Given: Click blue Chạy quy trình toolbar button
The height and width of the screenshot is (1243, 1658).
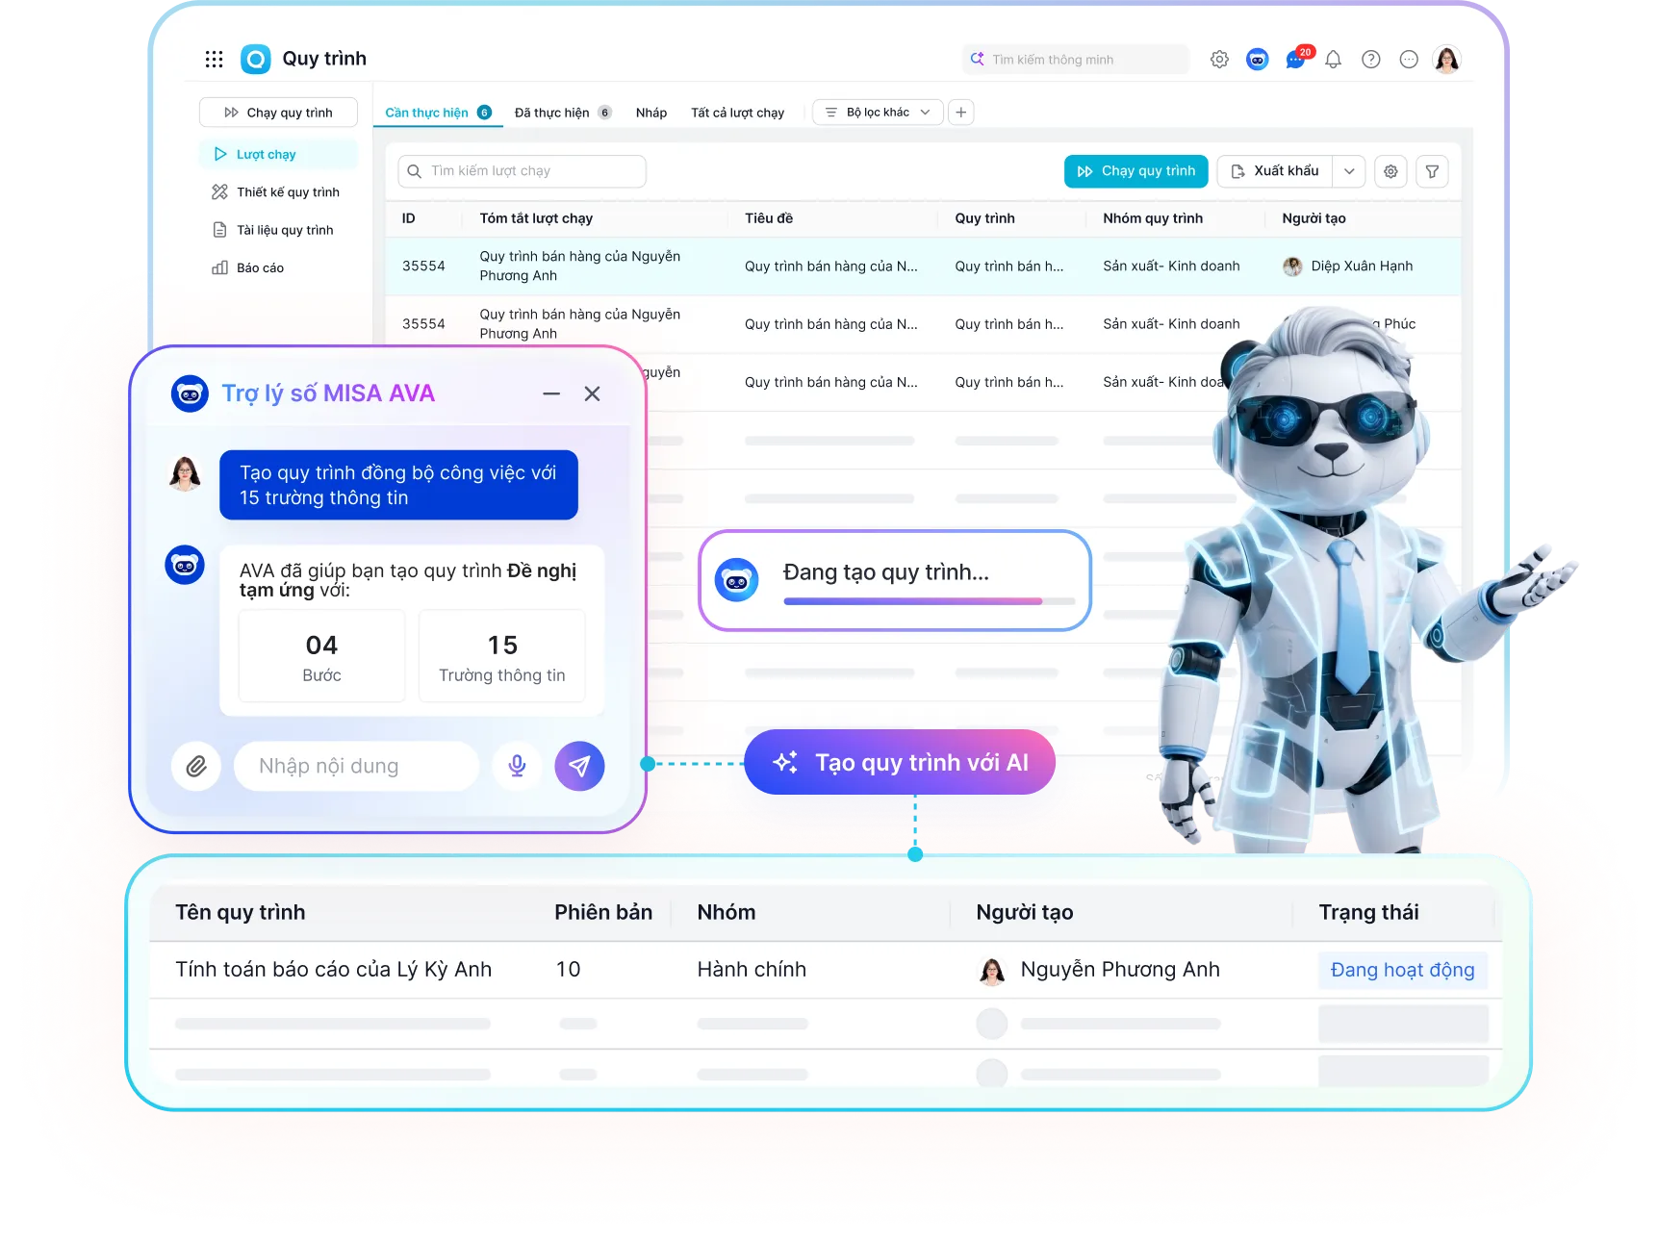Looking at the screenshot, I should coord(1135,171).
